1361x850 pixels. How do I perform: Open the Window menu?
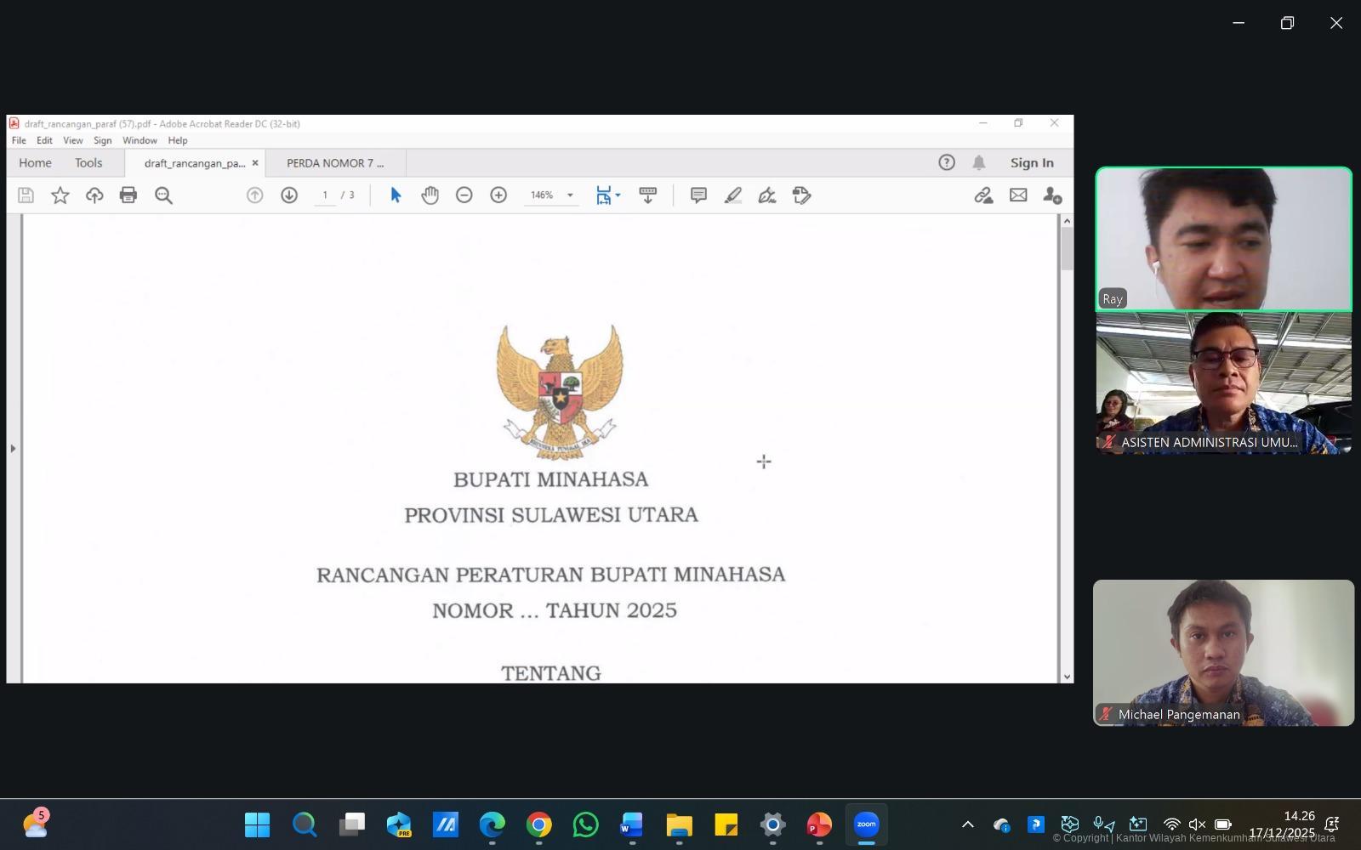140,140
